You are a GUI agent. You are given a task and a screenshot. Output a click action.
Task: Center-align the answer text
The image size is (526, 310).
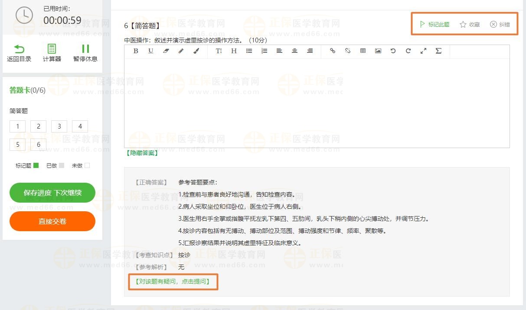tap(294, 51)
